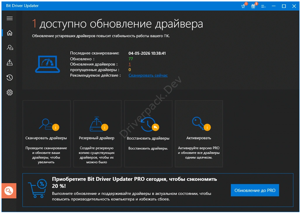Image resolution: width=301 pixels, height=213 pixels.
Task: Open the Резервный драйвер card title
Action: tap(96, 138)
